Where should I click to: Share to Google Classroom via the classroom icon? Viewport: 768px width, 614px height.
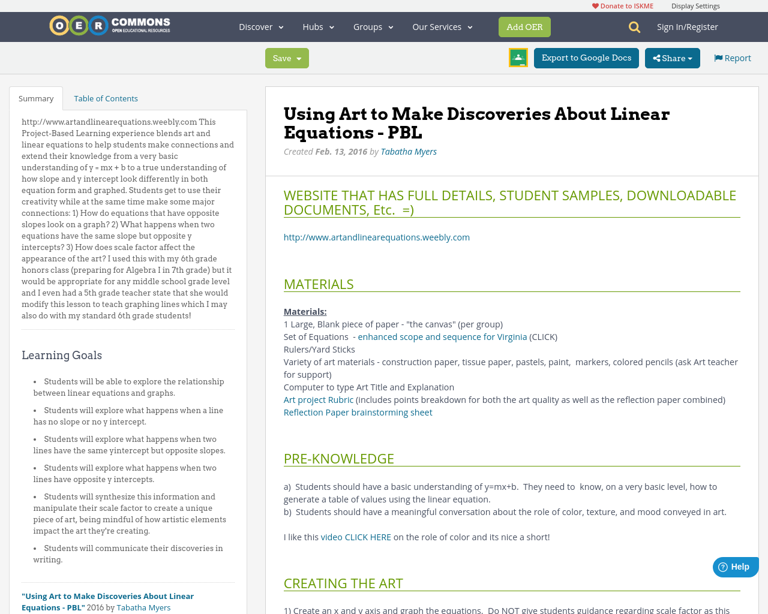tap(517, 56)
